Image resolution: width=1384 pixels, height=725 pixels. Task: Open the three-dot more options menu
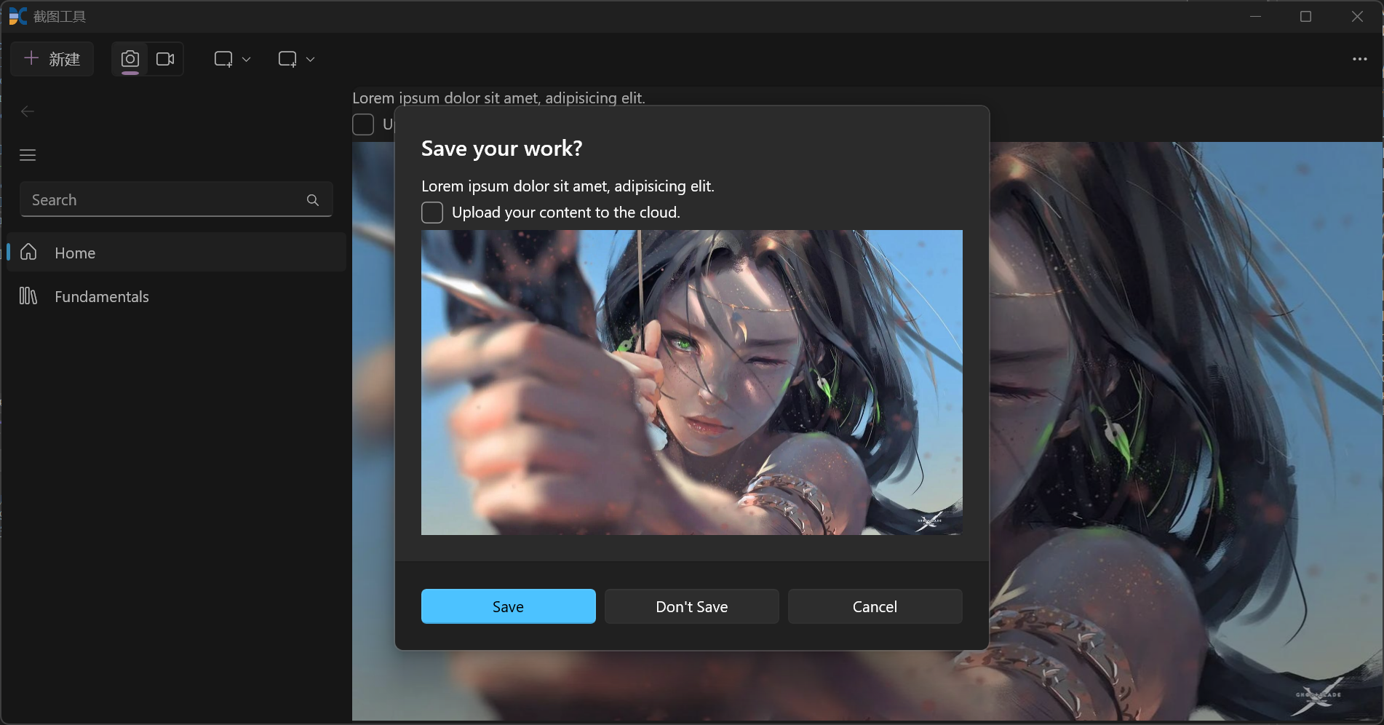(1359, 59)
